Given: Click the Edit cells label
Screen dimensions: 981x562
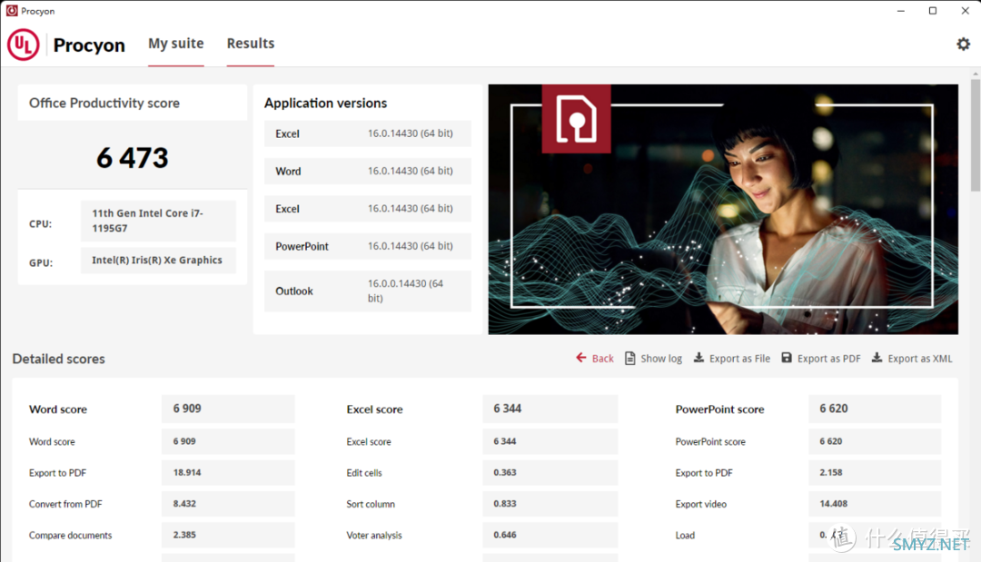Looking at the screenshot, I should [364, 473].
